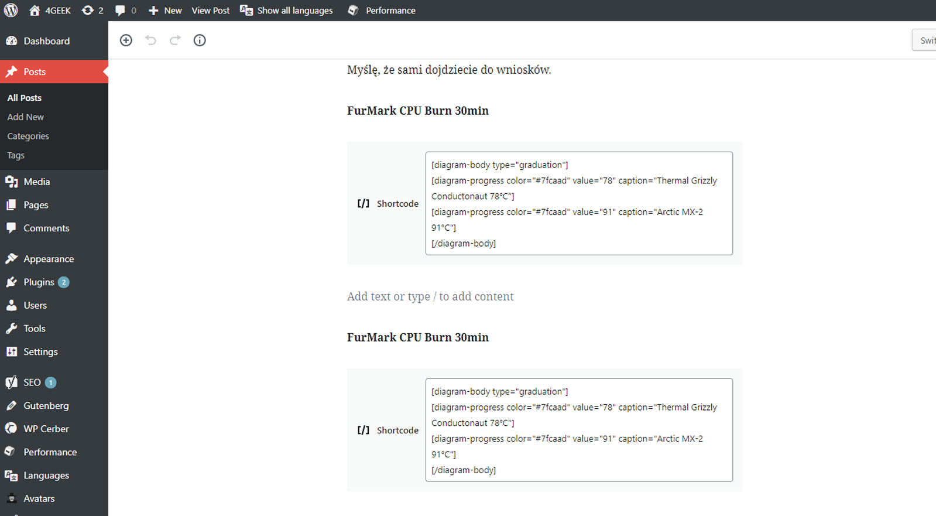936x516 pixels.
Task: Click the WordPress logo in admin bar
Action: (x=11, y=11)
